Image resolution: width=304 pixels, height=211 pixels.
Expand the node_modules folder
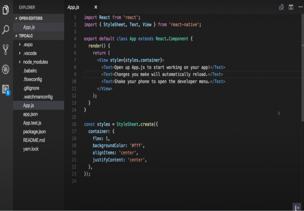tap(36, 62)
